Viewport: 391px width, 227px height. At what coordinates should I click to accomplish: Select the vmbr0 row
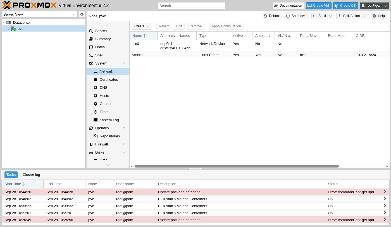(x=259, y=55)
